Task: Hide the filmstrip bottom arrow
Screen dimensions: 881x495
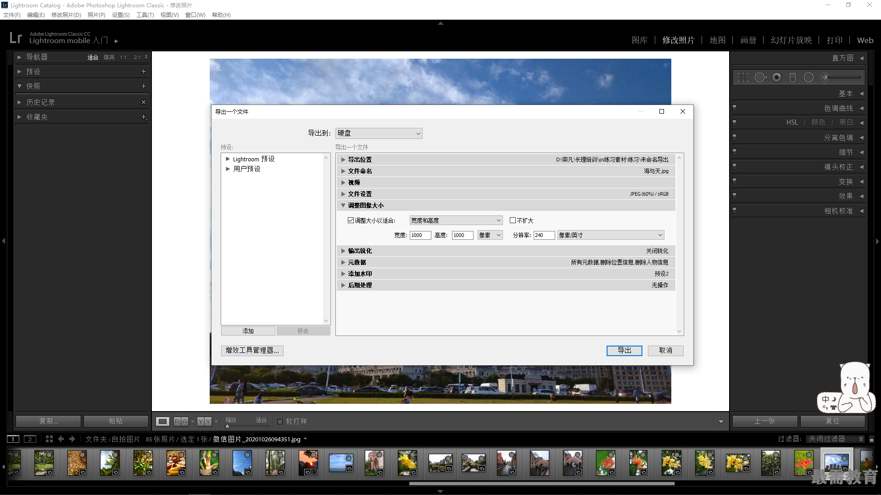Action: point(440,491)
